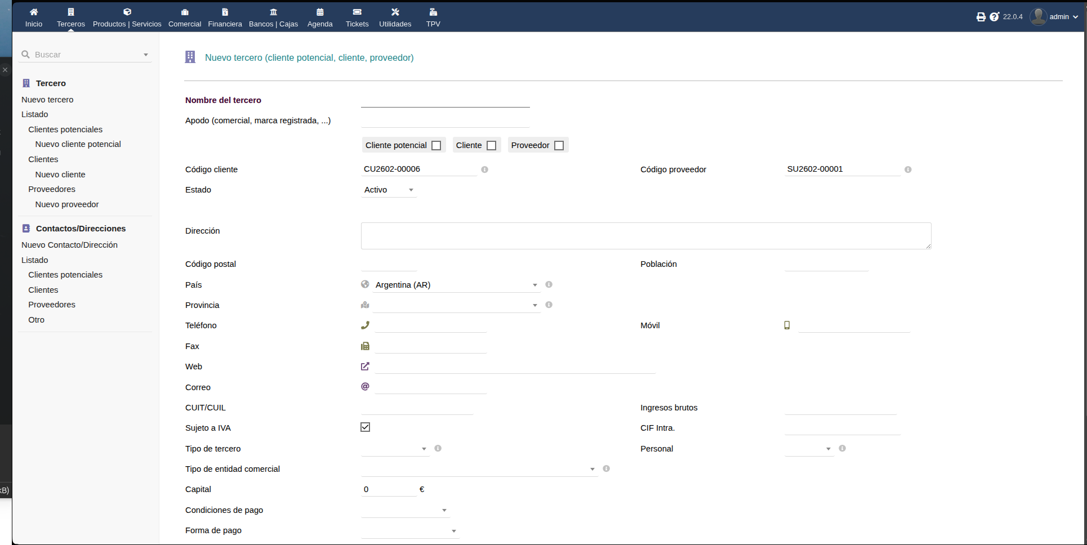Click the help question mark icon
The image size is (1087, 545).
(x=995, y=17)
